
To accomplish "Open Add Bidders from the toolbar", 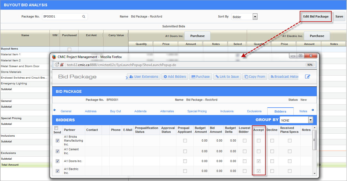I will pyautogui.click(x=175, y=77).
